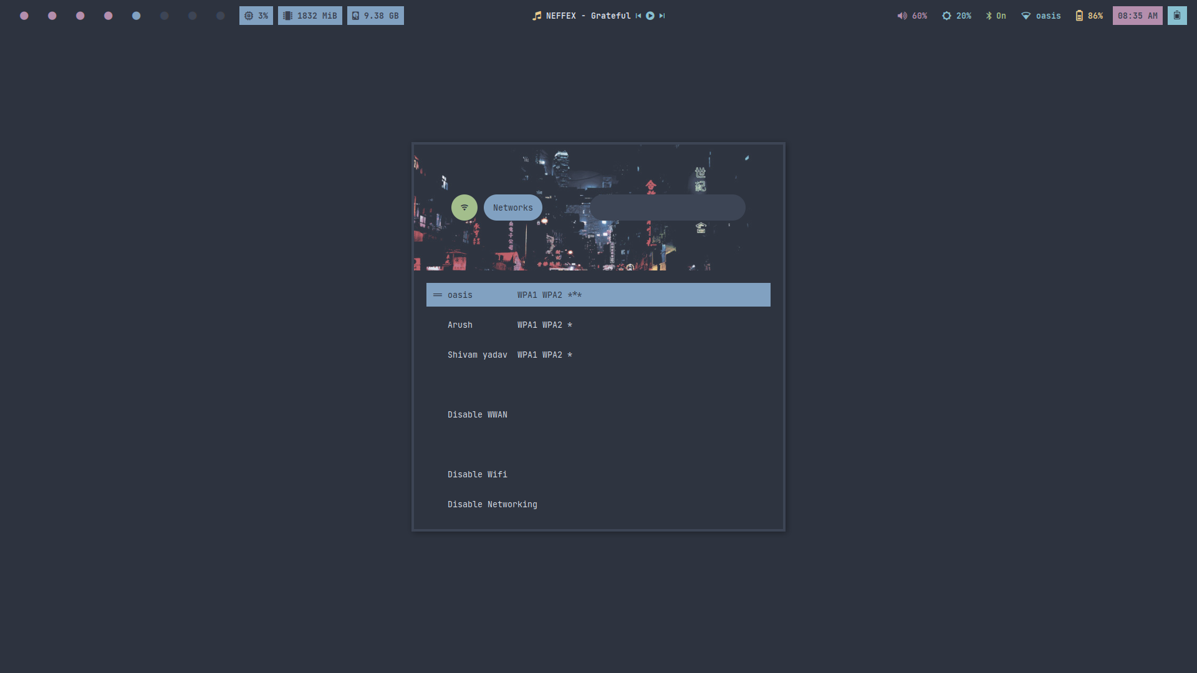
Task: Click the 08:35 AM clock
Action: pos(1137,16)
